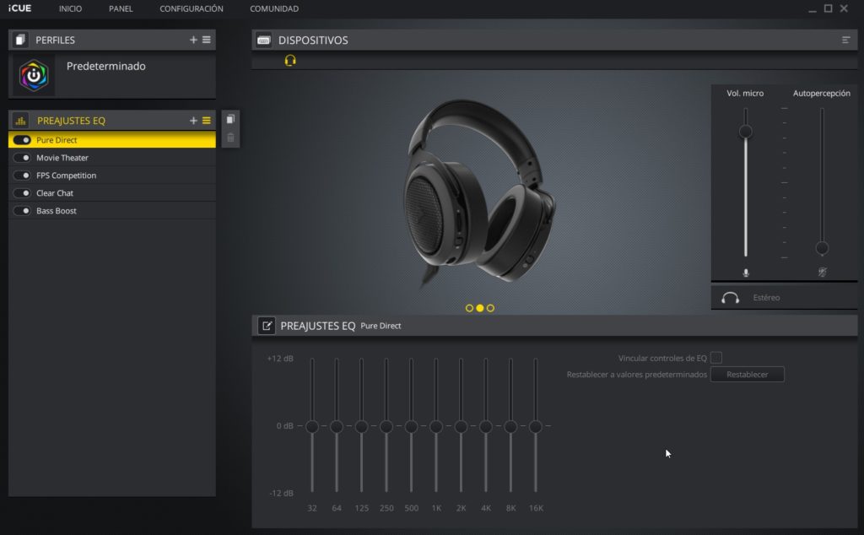Viewport: 864px width, 535px height.
Task: Select the Movie Theater preset row
Action: click(112, 158)
